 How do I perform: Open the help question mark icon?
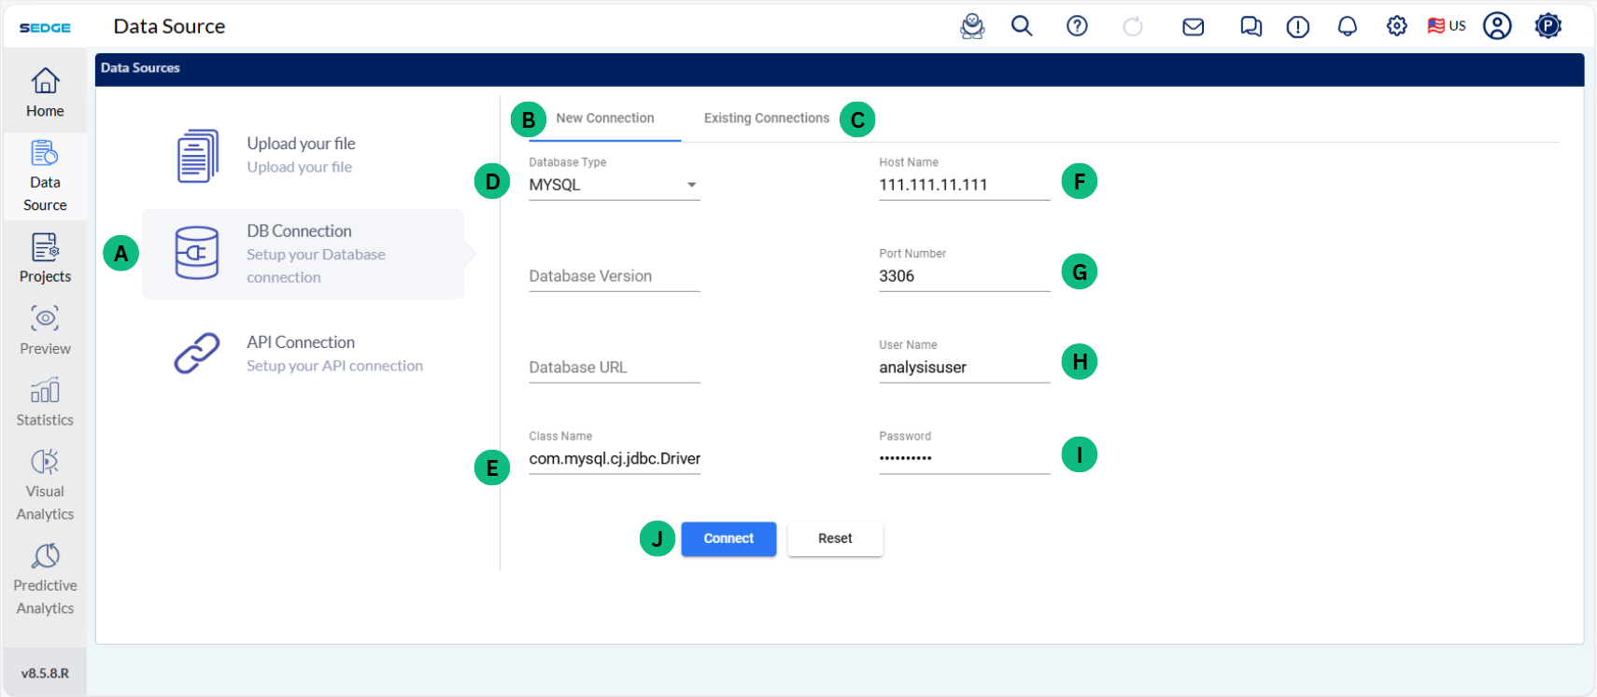[1077, 26]
